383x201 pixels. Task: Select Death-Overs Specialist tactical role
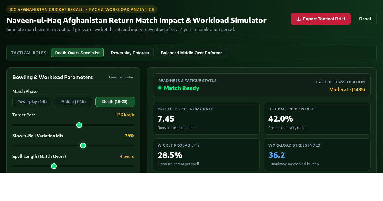(x=77, y=53)
